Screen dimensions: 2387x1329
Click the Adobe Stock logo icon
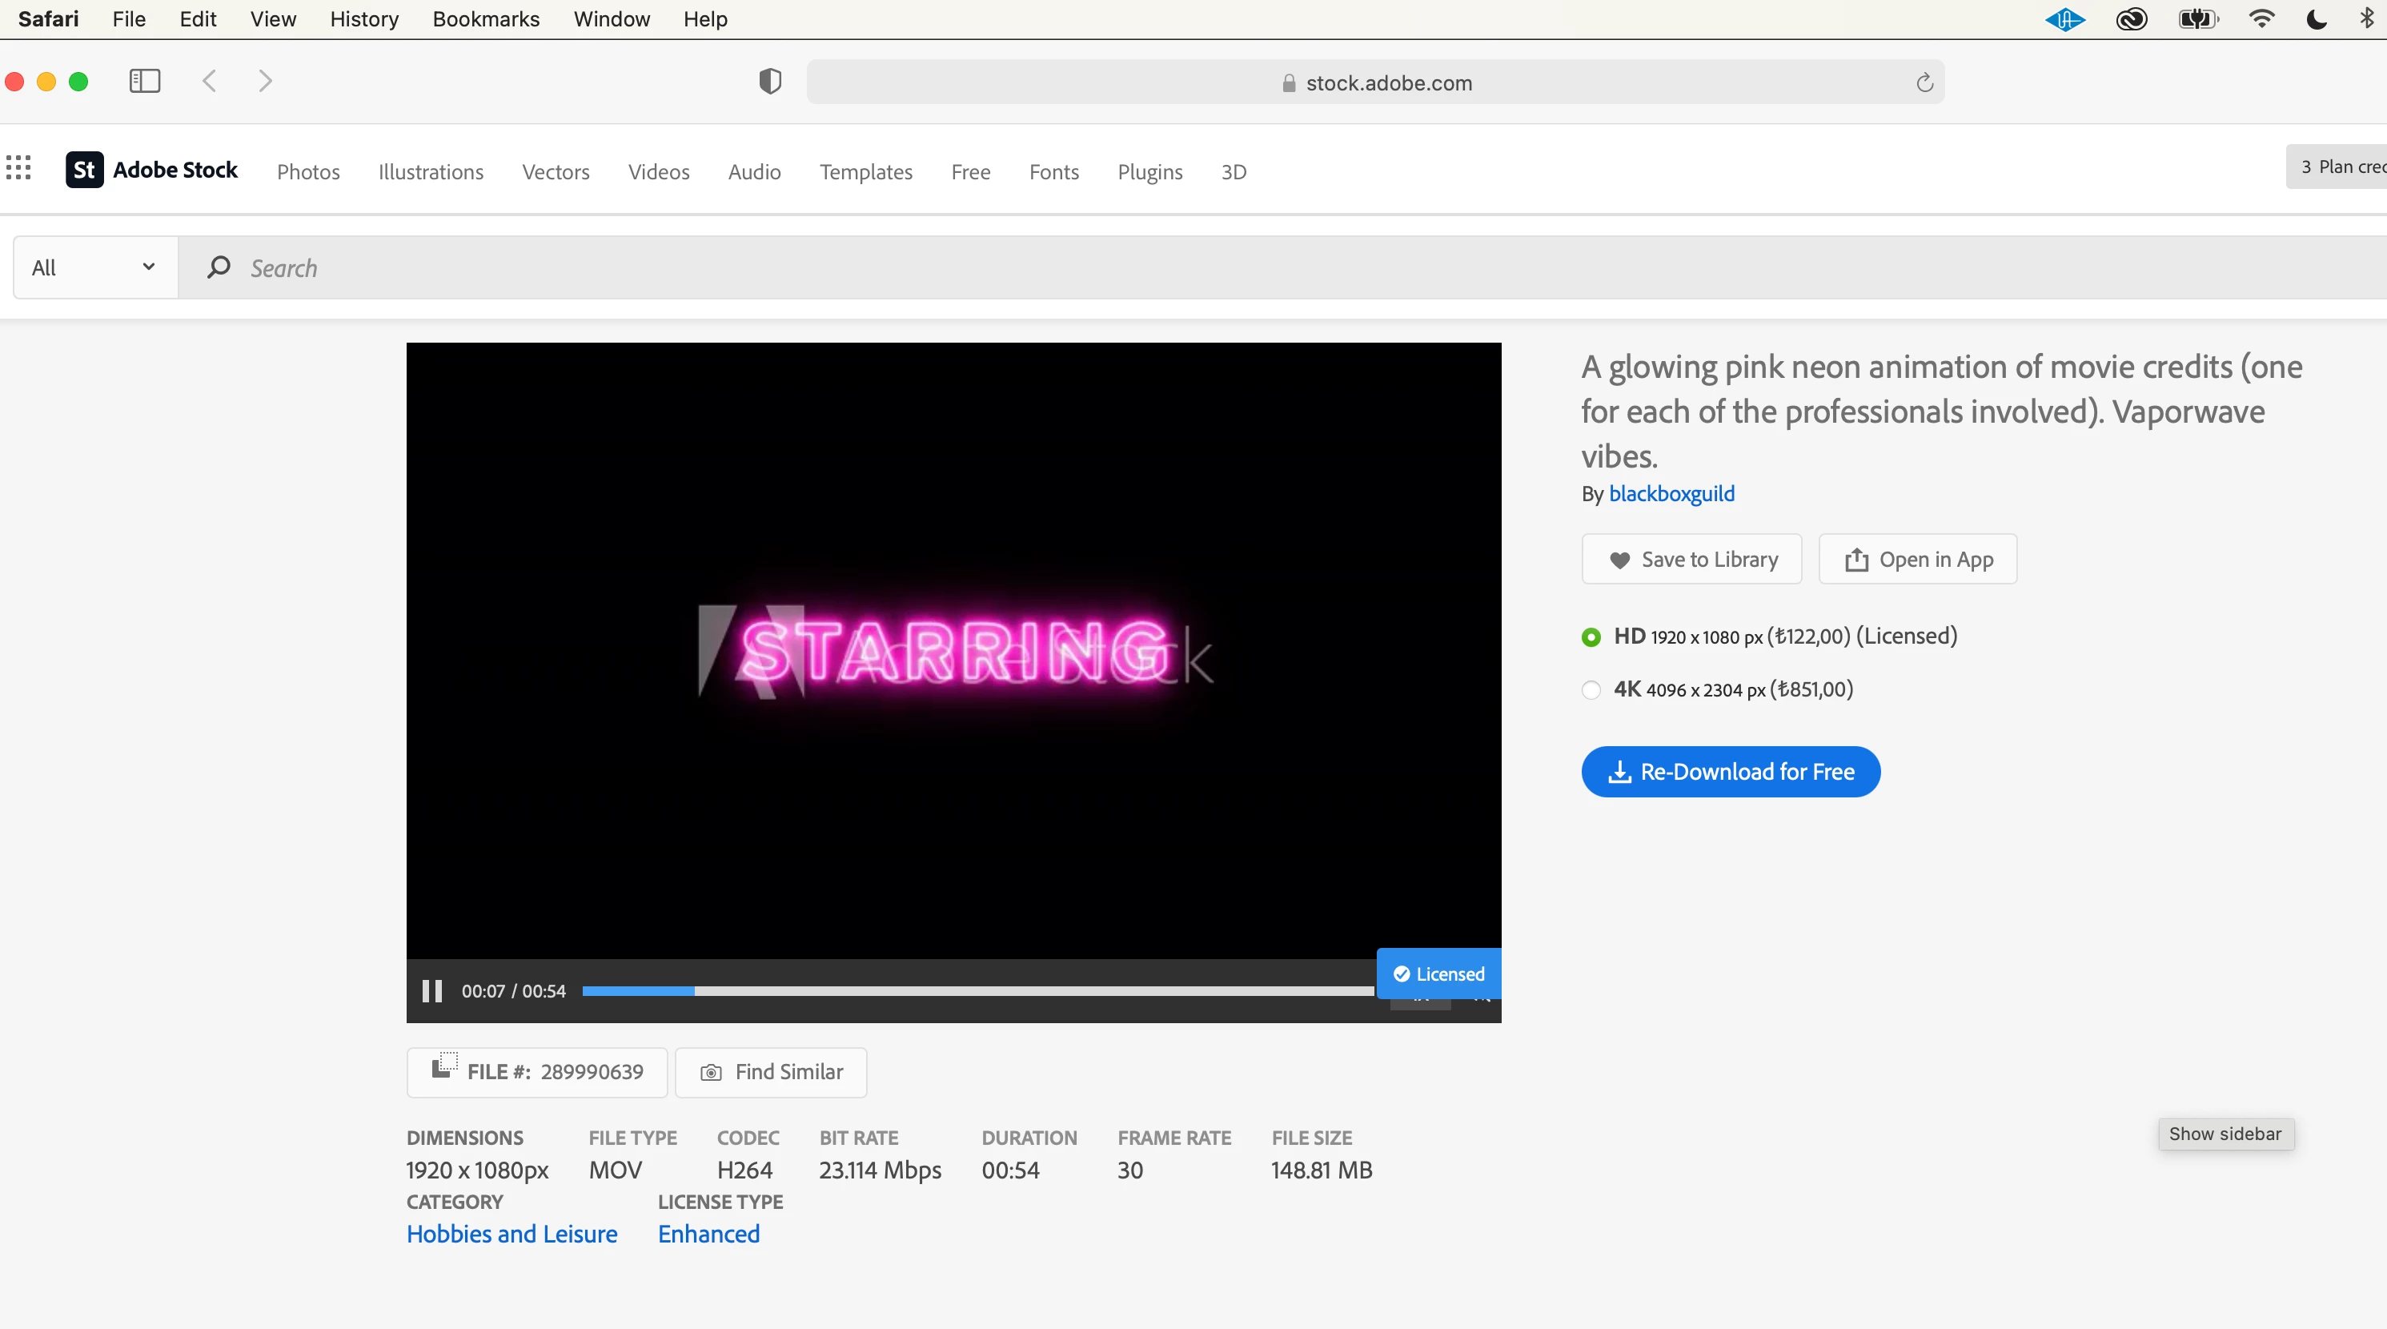pos(84,170)
